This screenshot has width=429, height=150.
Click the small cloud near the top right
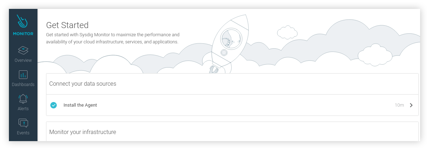[287, 32]
